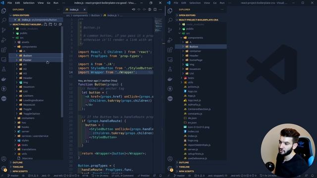
Task: Close the index.js editor tab
Action: pos(85,9)
